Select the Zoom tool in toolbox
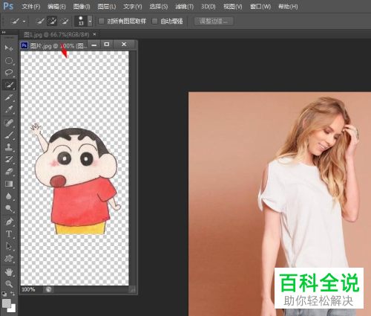 [9, 284]
